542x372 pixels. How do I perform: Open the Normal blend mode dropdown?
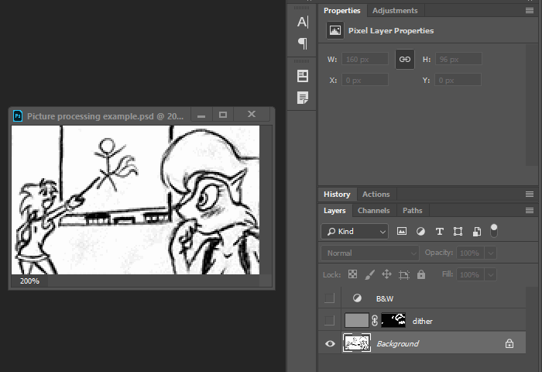(x=369, y=253)
